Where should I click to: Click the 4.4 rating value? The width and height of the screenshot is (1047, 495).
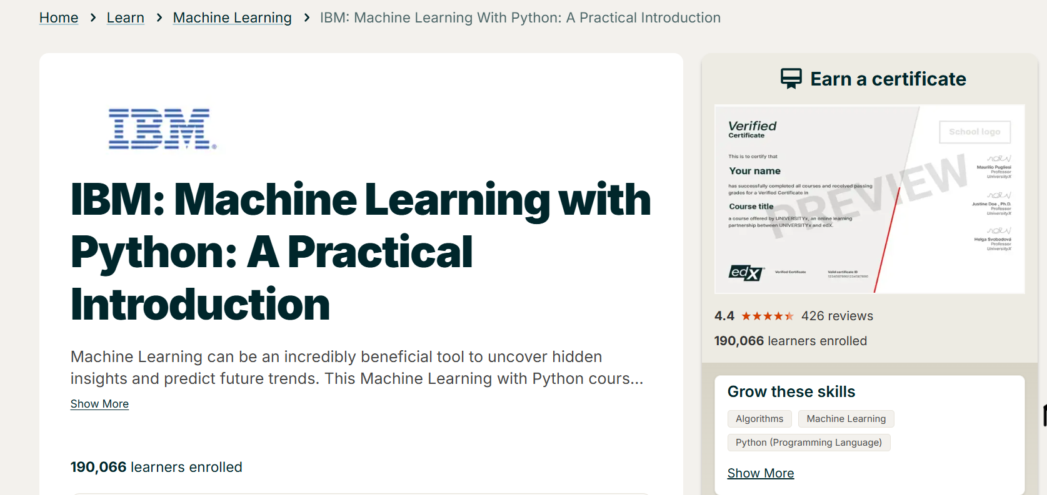pos(724,316)
